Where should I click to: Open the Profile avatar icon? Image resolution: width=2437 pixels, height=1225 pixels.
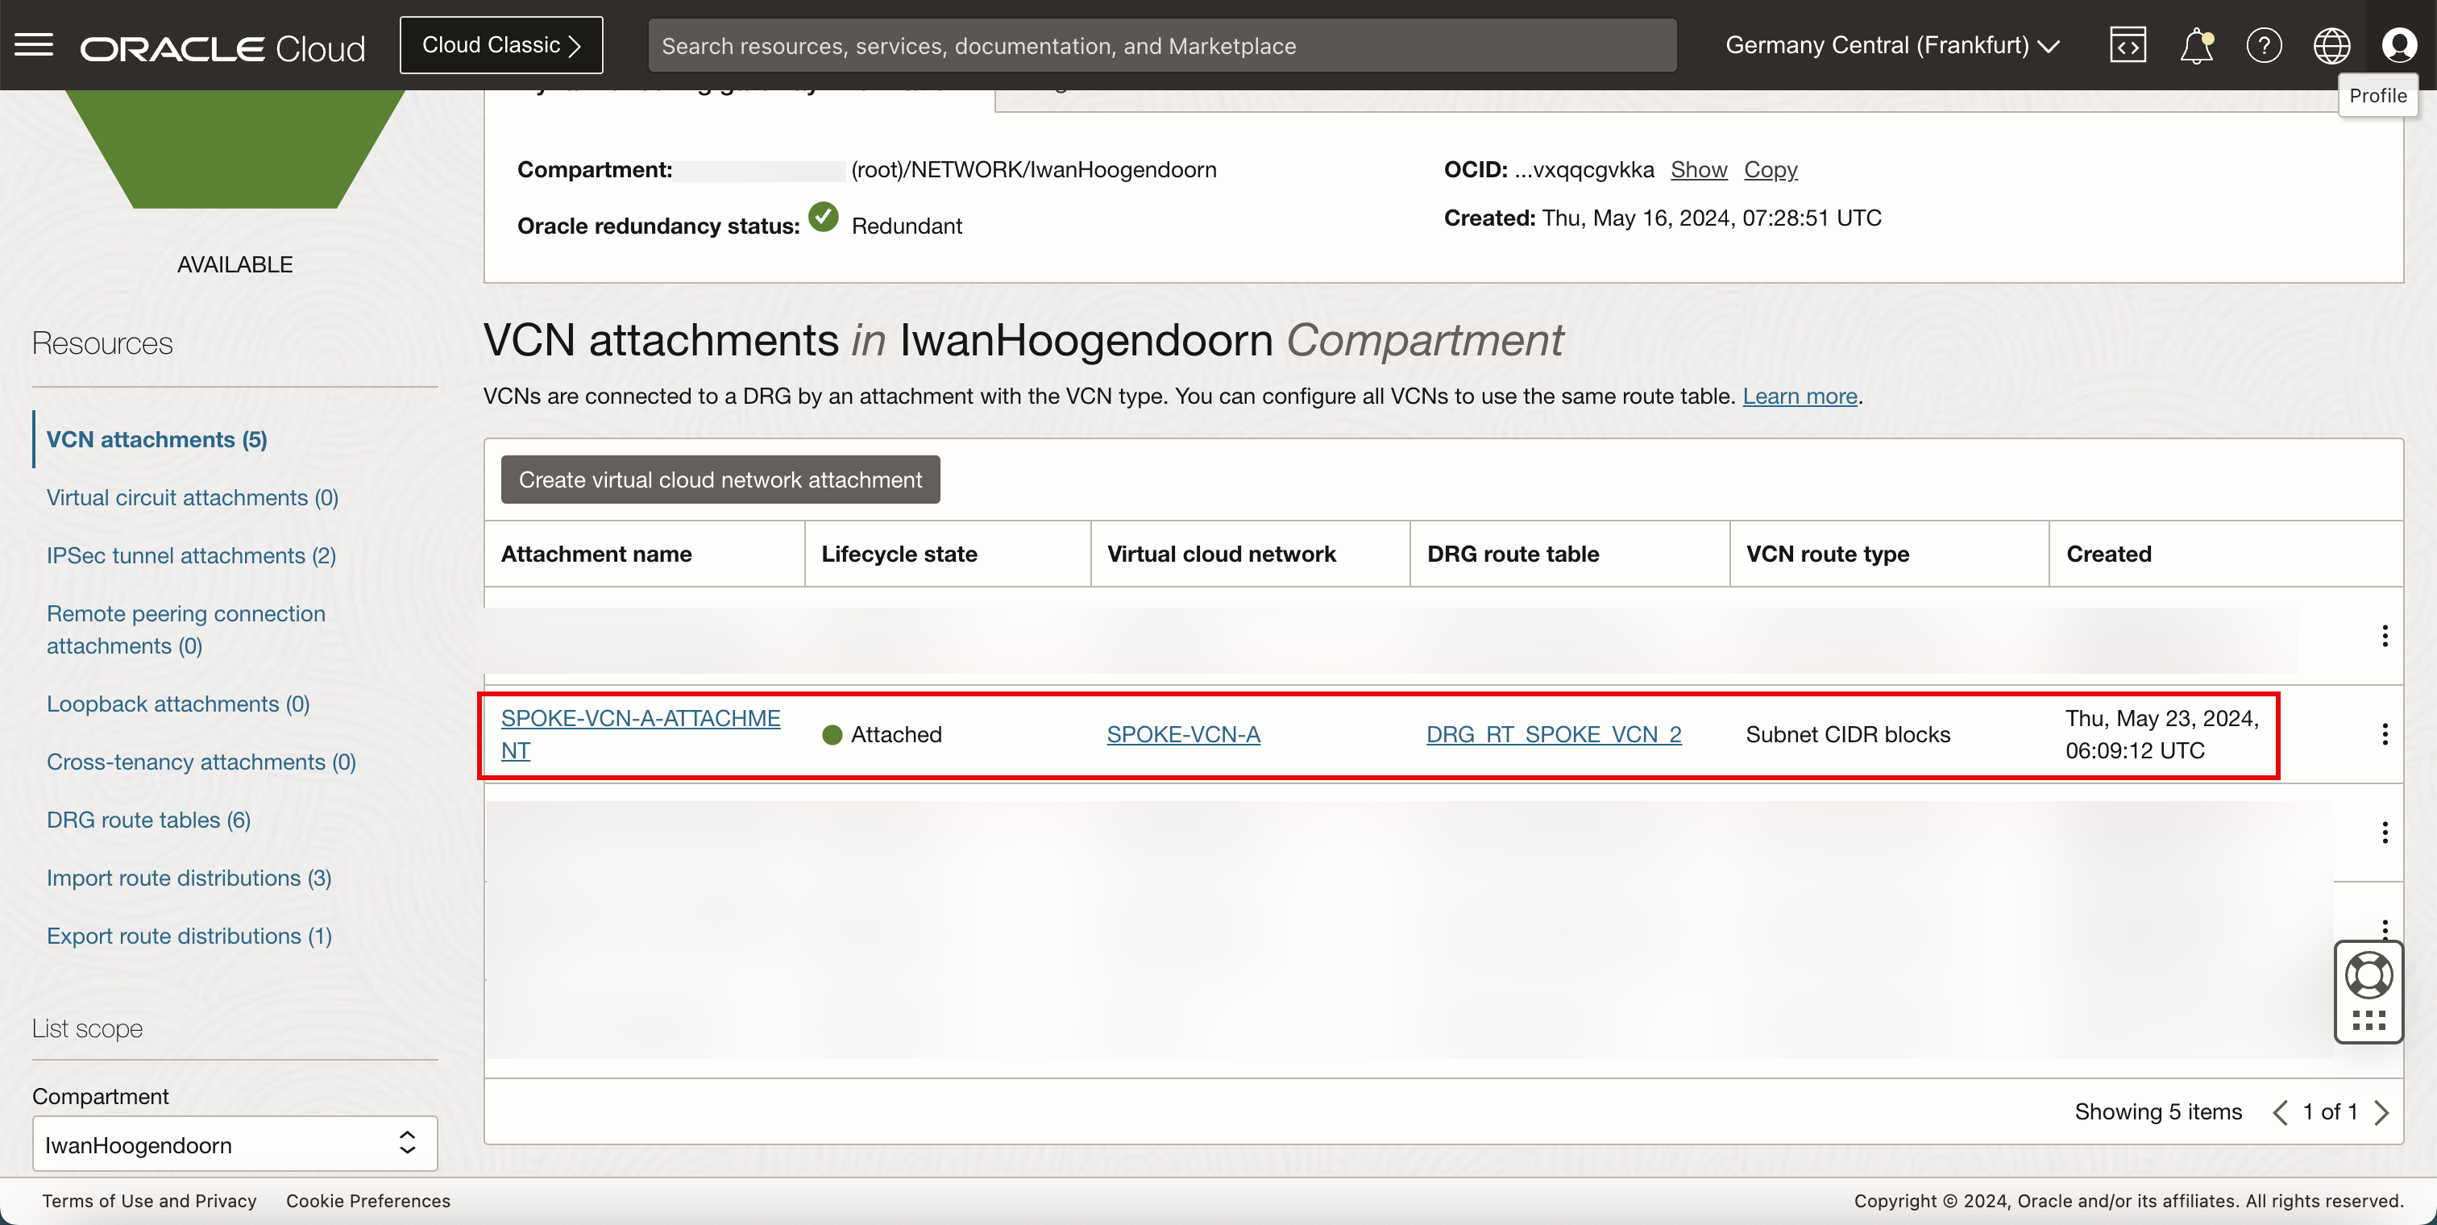pyautogui.click(x=2399, y=45)
